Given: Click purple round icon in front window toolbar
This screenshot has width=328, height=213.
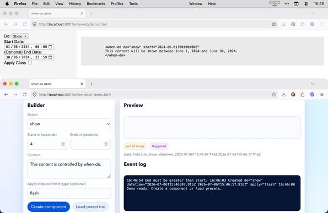Looking at the screenshot, I should coord(312,95).
